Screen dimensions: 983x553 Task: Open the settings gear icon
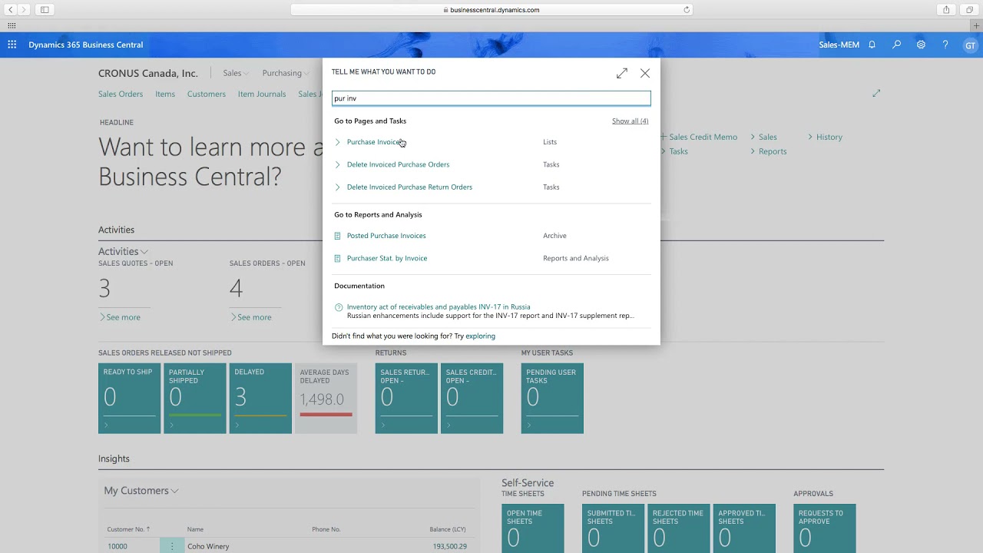coord(921,45)
